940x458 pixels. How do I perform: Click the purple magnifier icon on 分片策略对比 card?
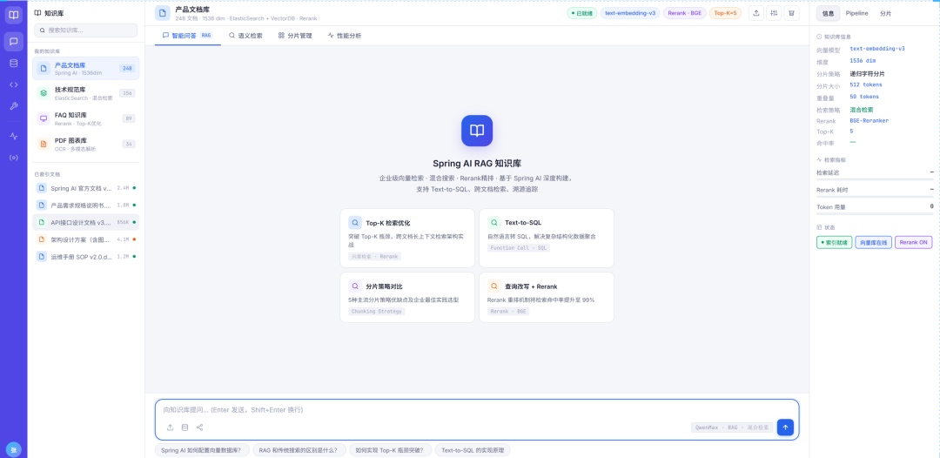(355, 286)
